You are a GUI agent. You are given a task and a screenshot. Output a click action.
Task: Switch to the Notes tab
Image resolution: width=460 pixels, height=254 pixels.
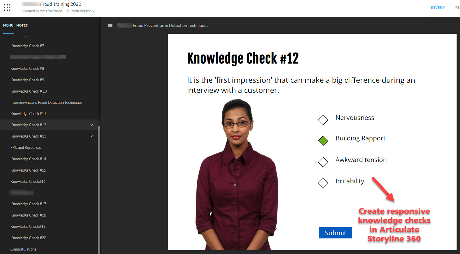(x=22, y=25)
